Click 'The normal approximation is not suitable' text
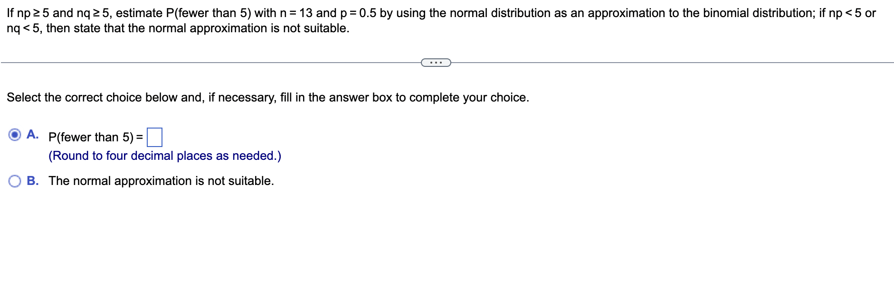This screenshot has height=295, width=894. [162, 181]
